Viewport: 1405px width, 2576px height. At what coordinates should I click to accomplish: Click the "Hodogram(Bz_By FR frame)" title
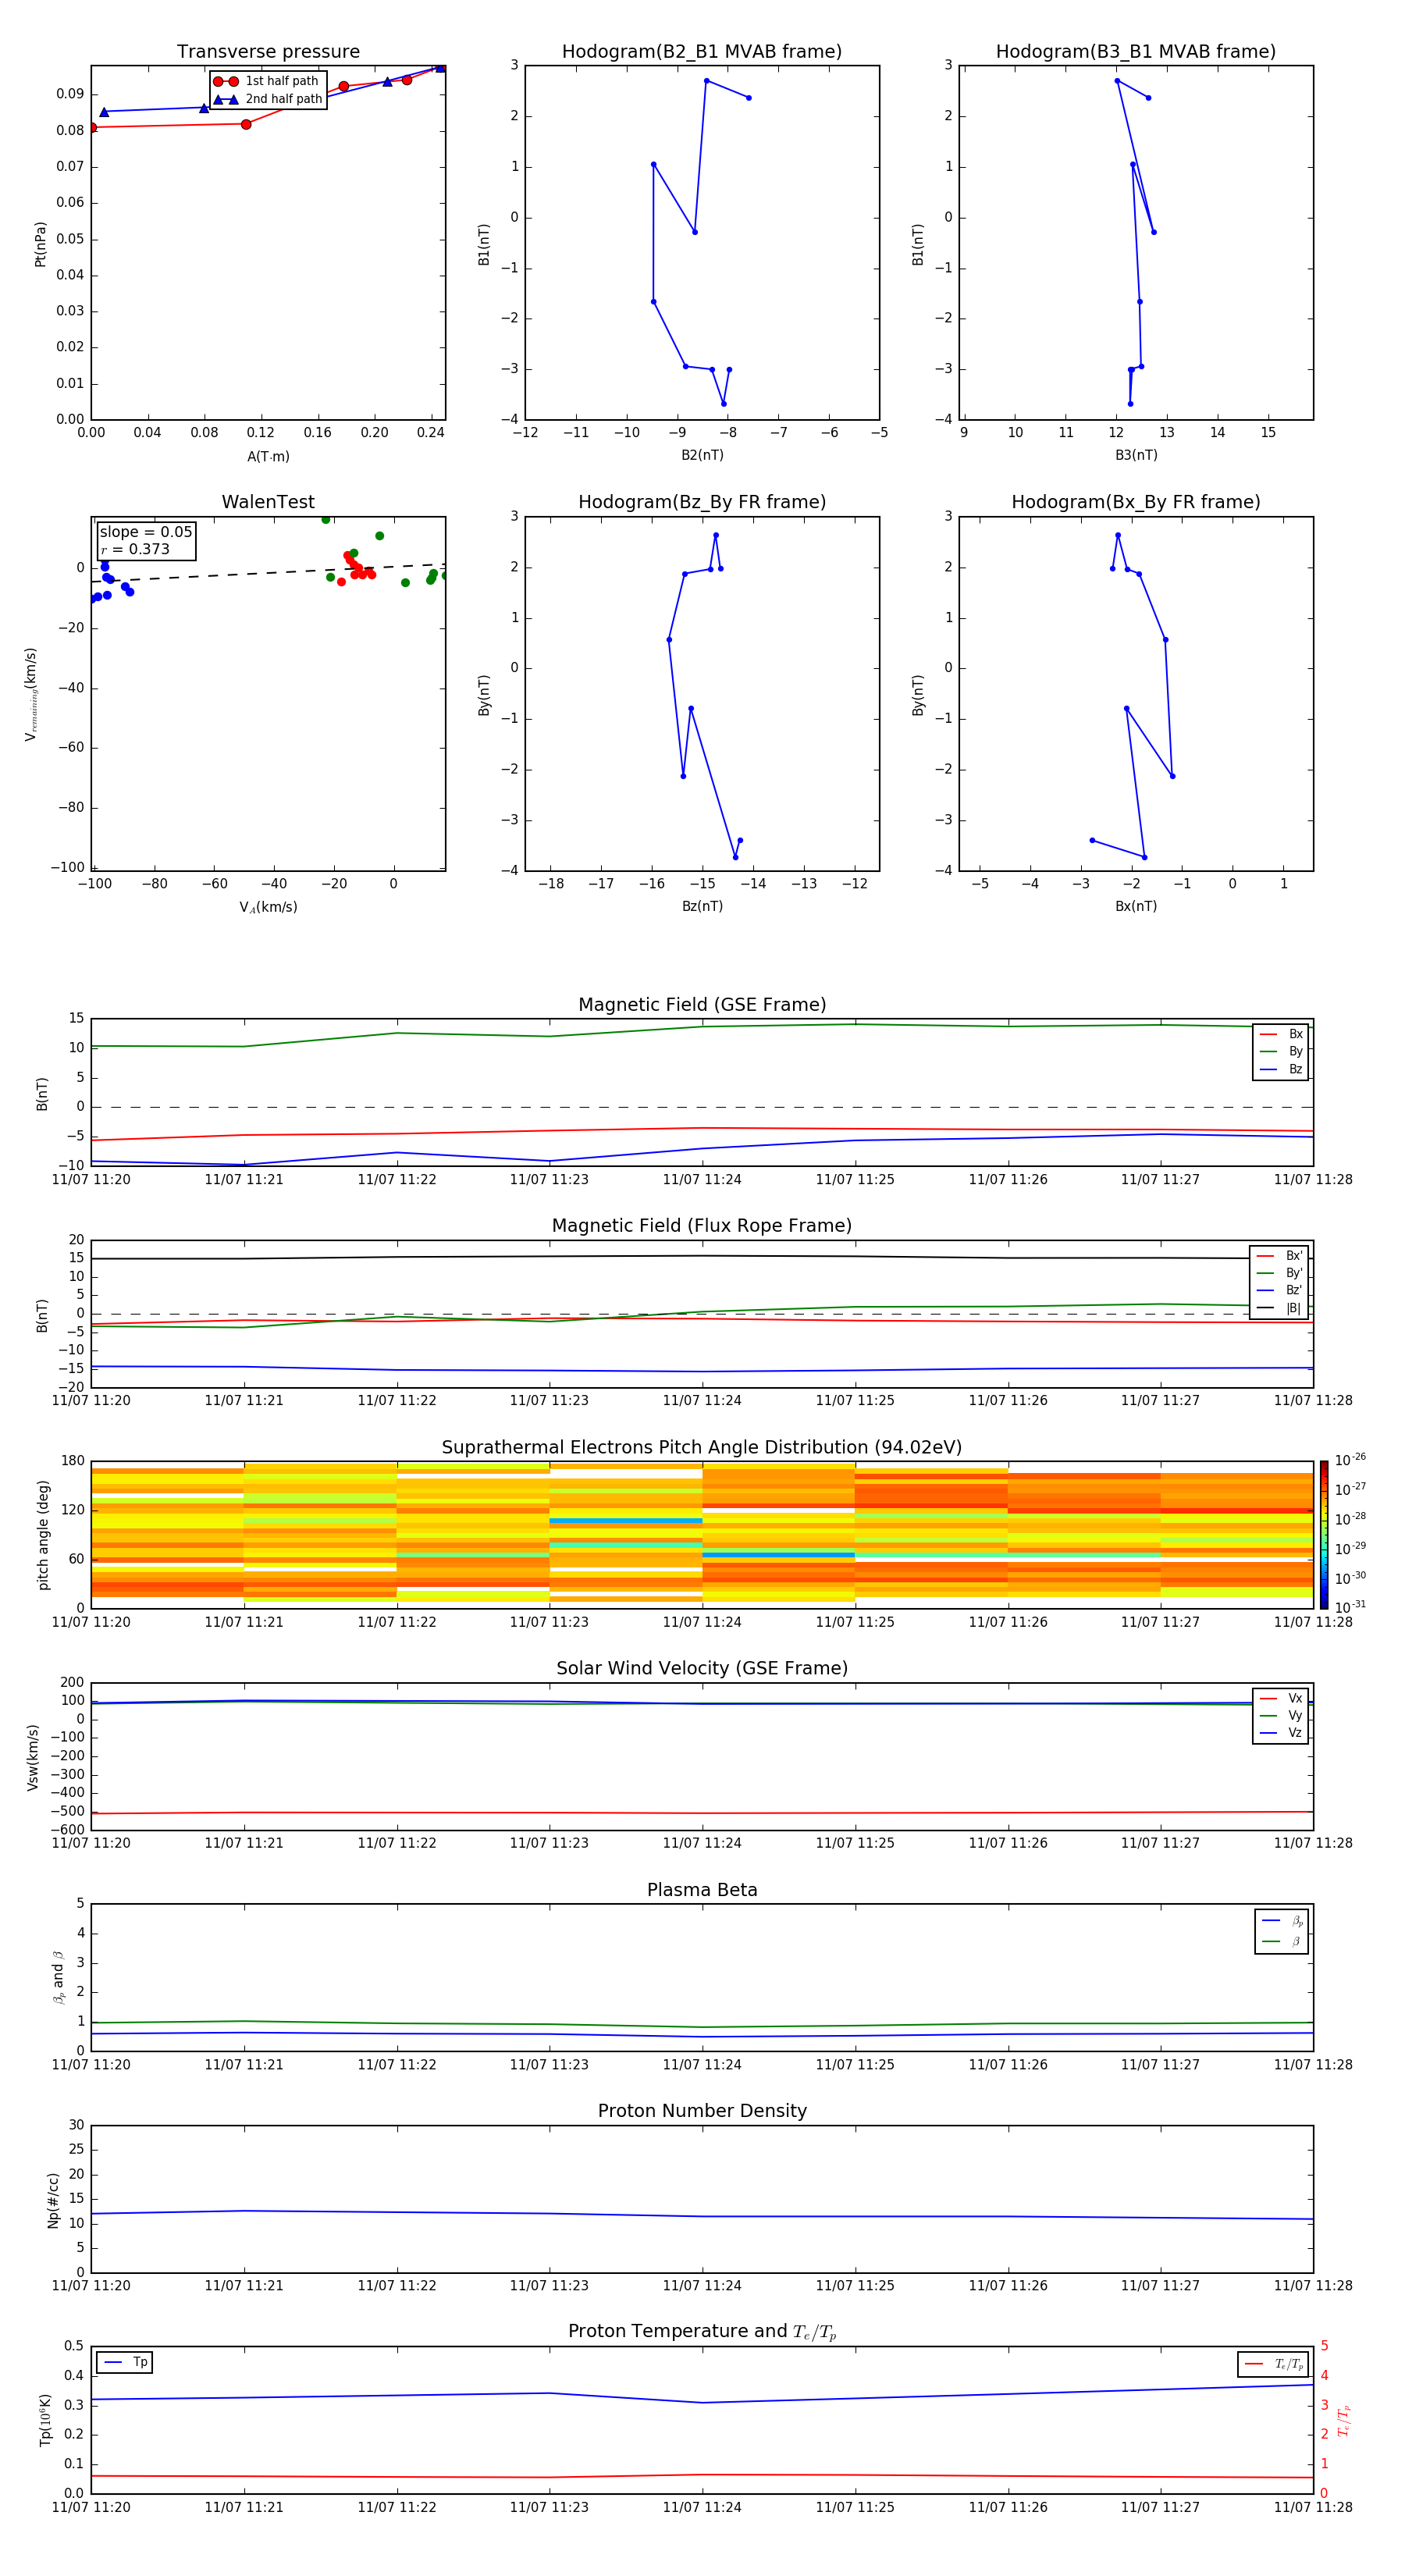click(702, 502)
